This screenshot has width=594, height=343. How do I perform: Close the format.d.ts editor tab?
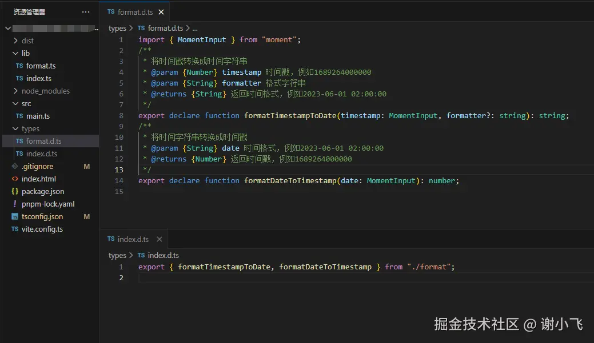(x=162, y=12)
